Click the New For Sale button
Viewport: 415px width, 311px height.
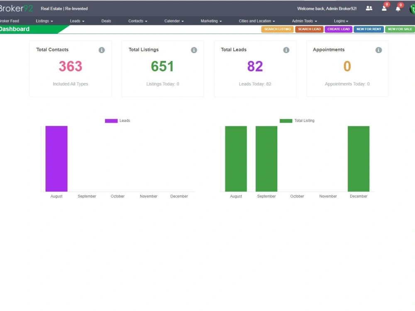tap(400, 29)
